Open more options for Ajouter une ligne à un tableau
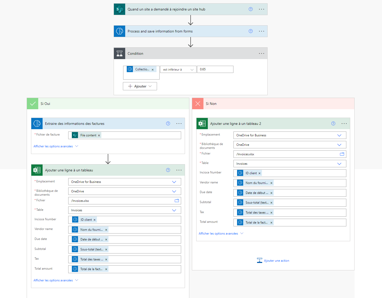Screen dimensions: 382x298 pos(179,170)
